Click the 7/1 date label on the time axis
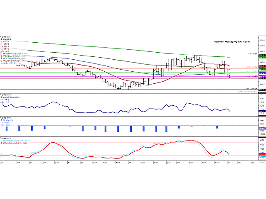This screenshot has height=199, width=266. (x=229, y=162)
